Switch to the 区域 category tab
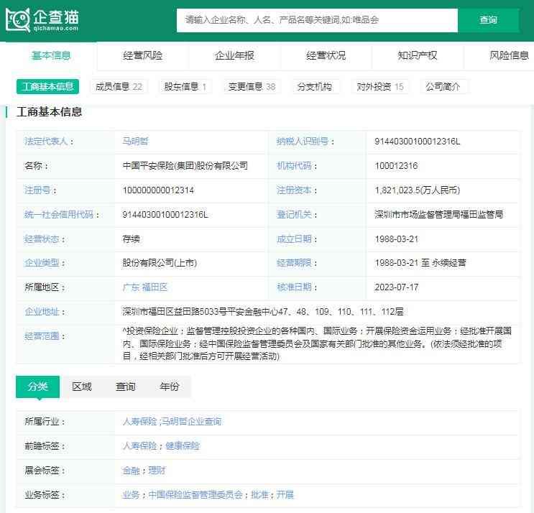The height and width of the screenshot is (513, 534). click(82, 387)
